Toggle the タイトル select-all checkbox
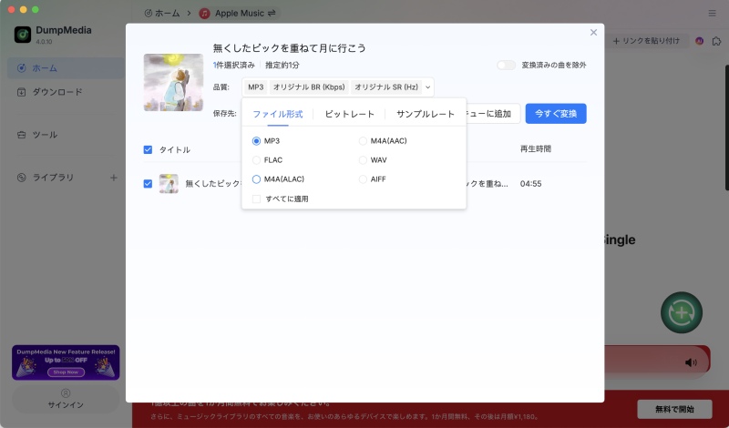Screen dimensions: 729x428 148,149
